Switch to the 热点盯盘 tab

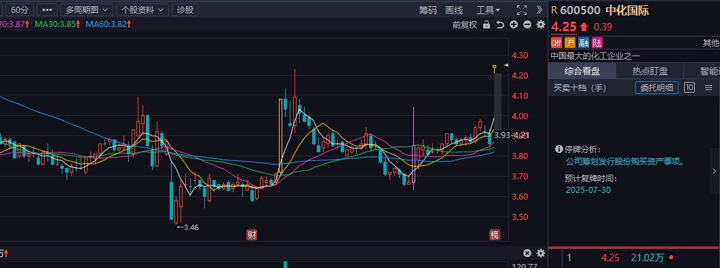click(649, 71)
